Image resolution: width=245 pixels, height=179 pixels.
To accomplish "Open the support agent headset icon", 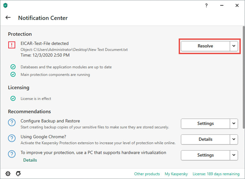I will (18, 173).
